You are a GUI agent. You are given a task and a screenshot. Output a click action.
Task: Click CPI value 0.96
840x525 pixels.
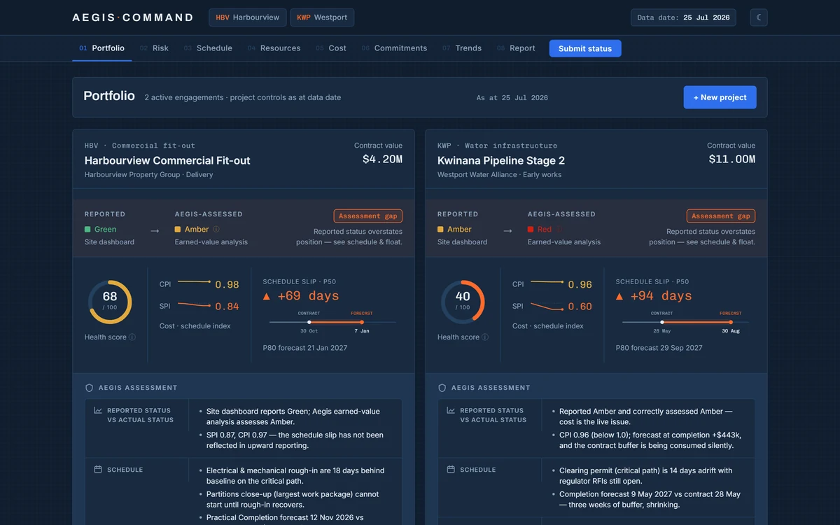click(580, 284)
